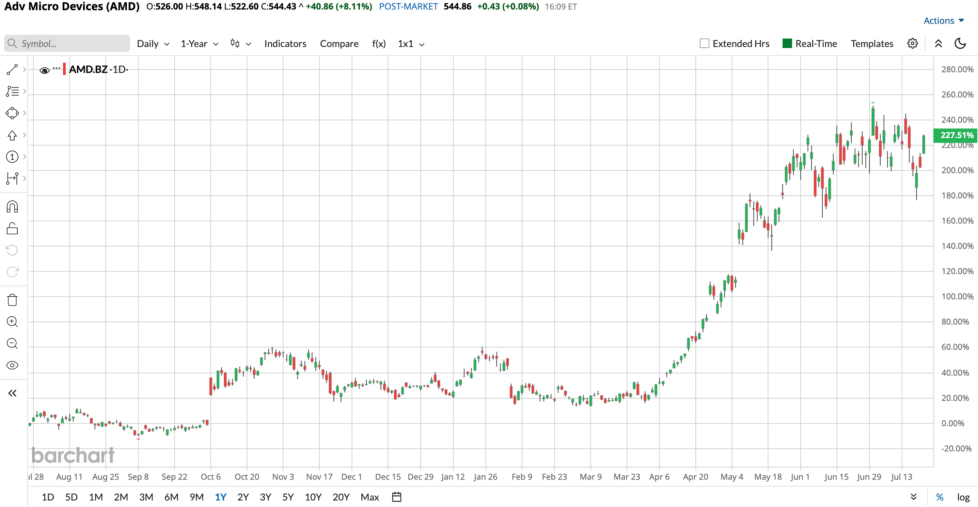Select the Max range
This screenshot has height=507, width=978.
(x=370, y=497)
